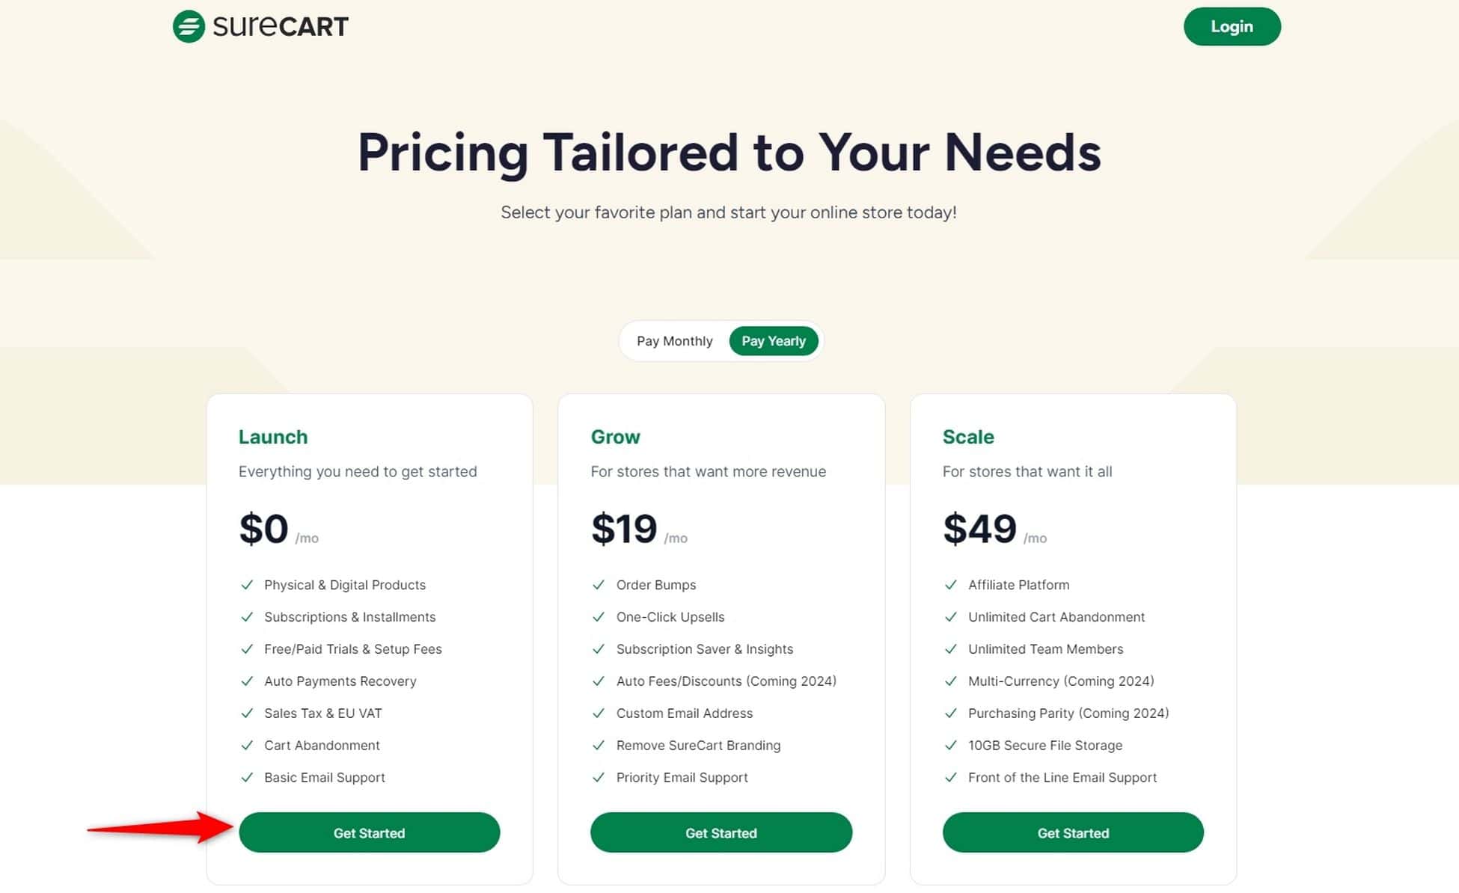Switch billing to Pay Monthly
Viewport: 1459px width, 893px height.
click(674, 340)
